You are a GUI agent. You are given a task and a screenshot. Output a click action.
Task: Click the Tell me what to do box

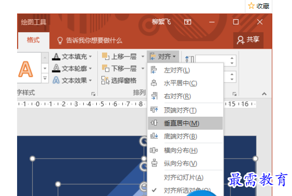90,40
